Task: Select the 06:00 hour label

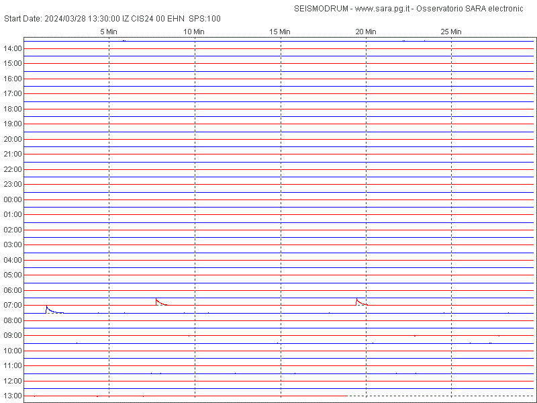Action: click(13, 290)
